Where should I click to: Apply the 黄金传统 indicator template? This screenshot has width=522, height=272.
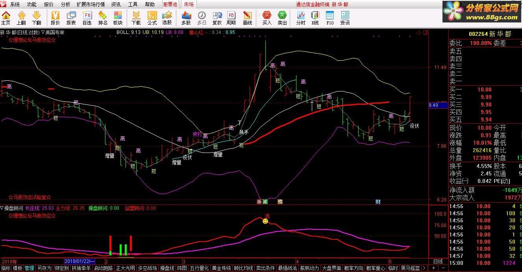click(x=221, y=268)
